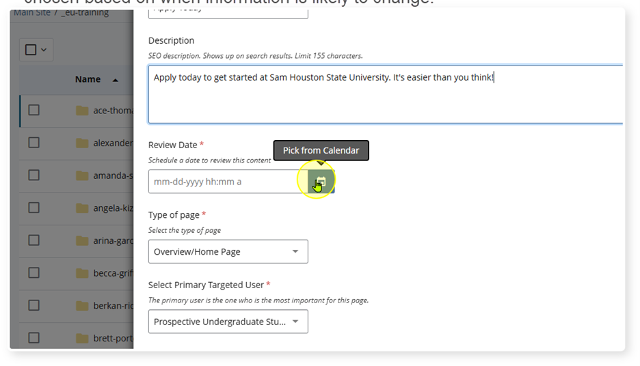Open the alexander folder link
This screenshot has height=366, width=640.
coord(113,143)
